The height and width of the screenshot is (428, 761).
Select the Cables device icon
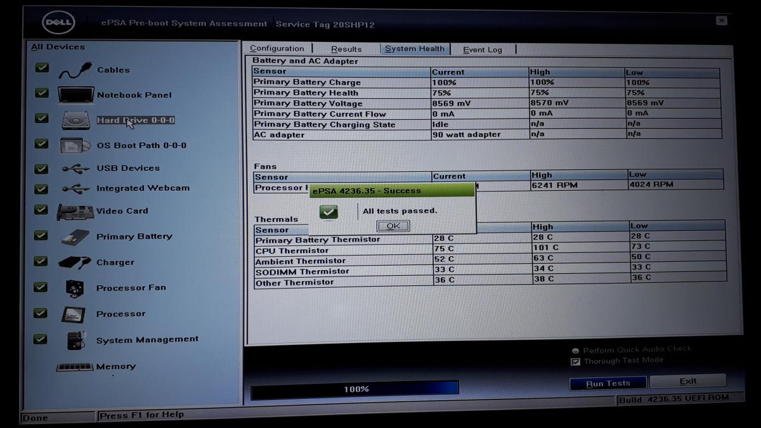tap(75, 70)
